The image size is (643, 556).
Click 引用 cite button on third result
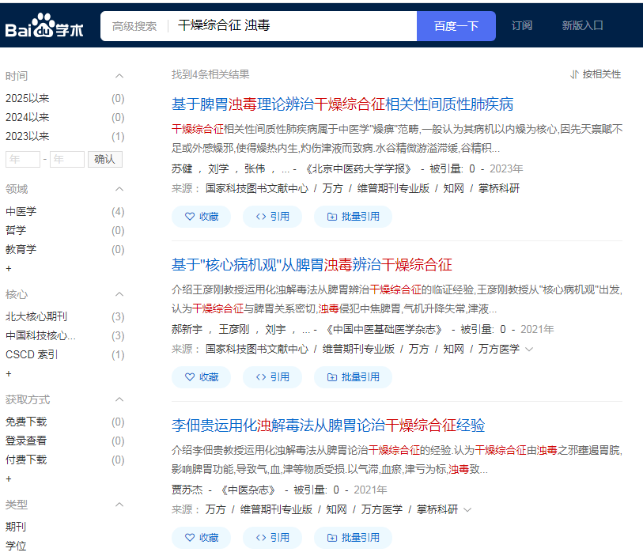coord(271,538)
